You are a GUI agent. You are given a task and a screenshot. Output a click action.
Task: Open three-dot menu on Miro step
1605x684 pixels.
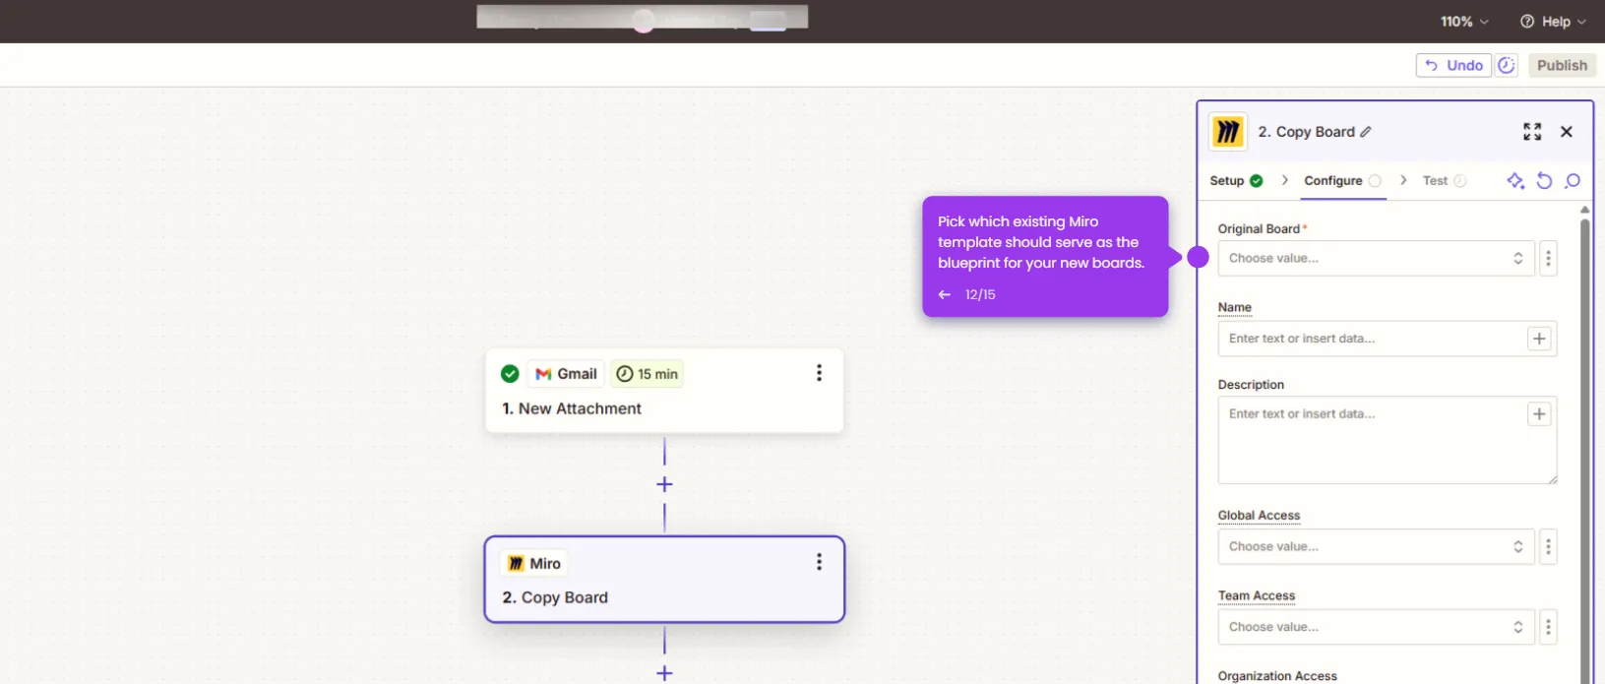point(819,562)
